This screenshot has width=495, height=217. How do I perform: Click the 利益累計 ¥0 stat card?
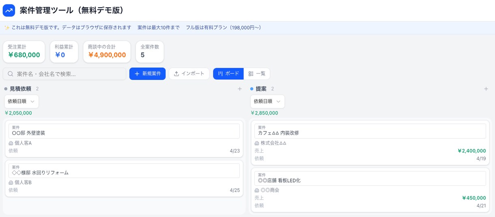click(64, 52)
